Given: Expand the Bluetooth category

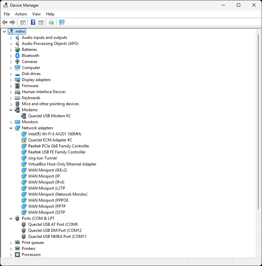Looking at the screenshot, I should tap(11, 56).
